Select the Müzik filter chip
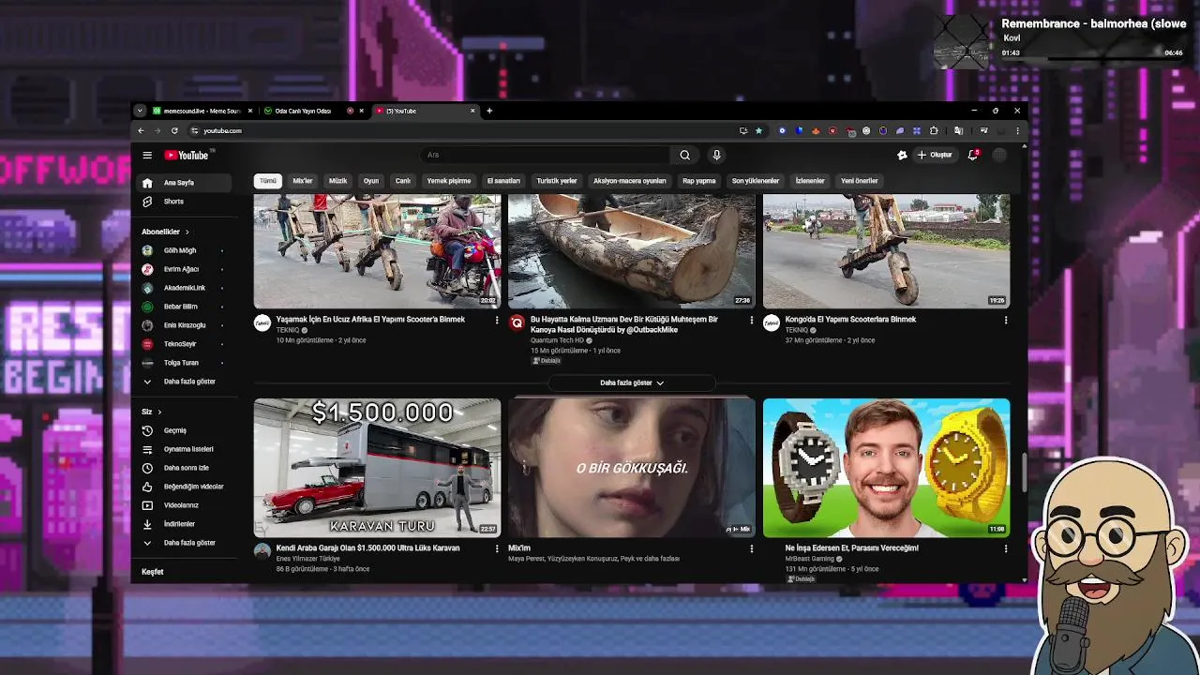 (337, 181)
